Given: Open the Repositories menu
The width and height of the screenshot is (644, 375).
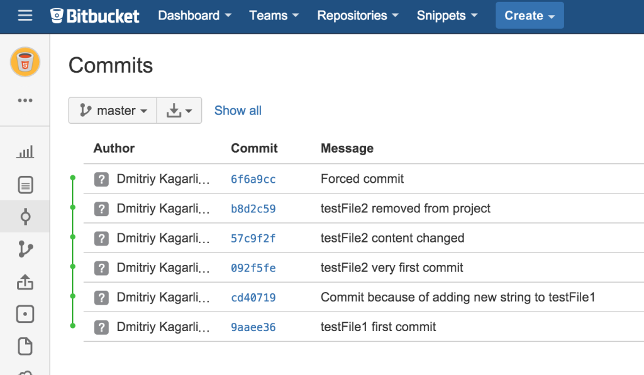Looking at the screenshot, I should 358,16.
